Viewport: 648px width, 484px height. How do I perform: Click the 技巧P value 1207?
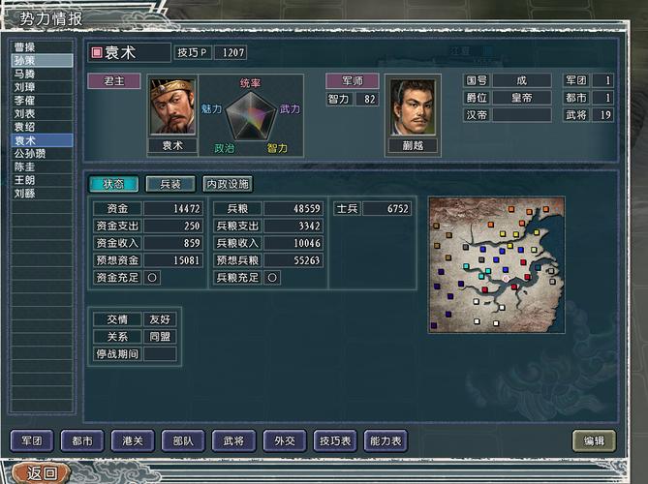(x=231, y=52)
